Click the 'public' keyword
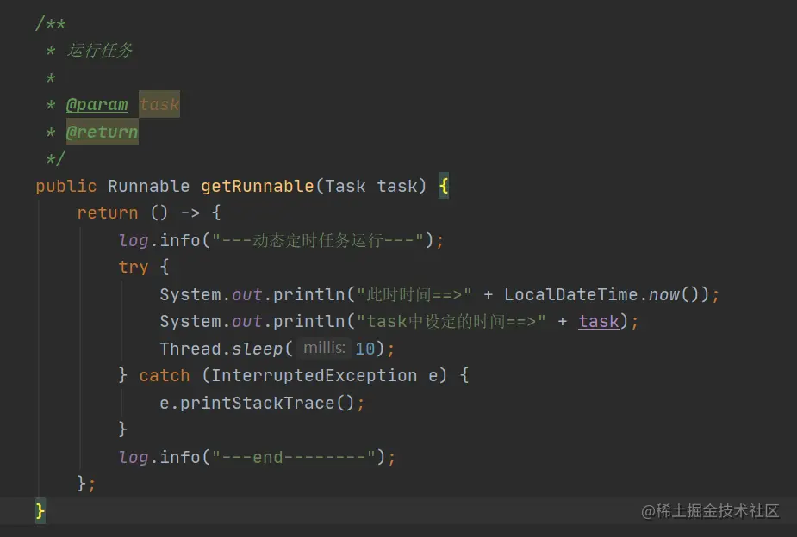This screenshot has height=537, width=797. coord(66,186)
